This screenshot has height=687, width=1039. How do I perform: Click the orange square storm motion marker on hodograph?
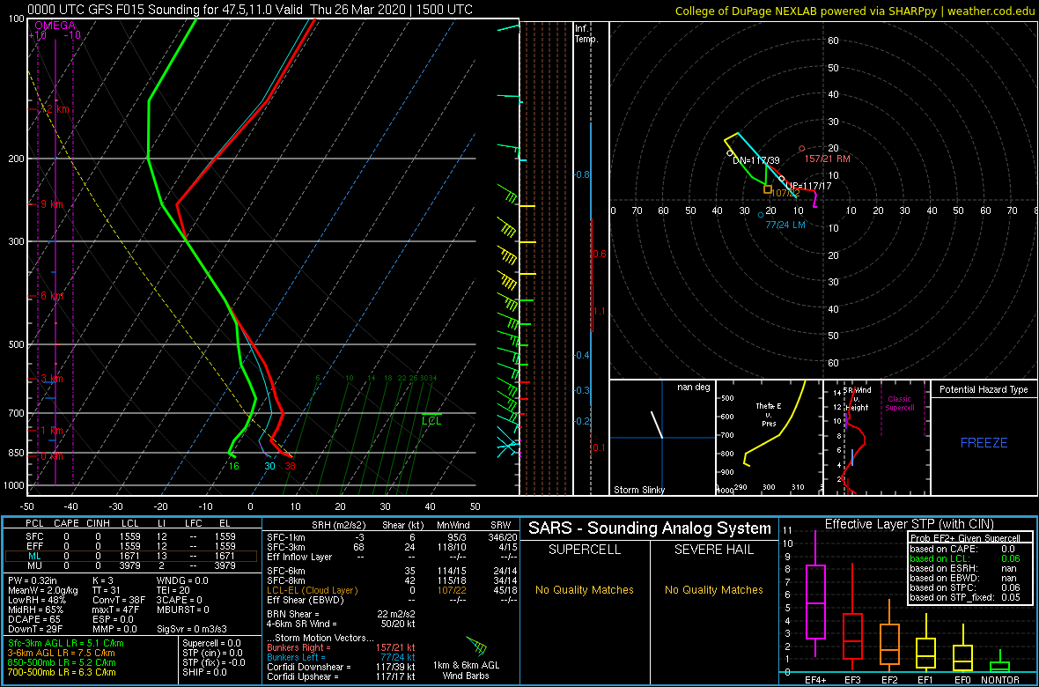[x=767, y=189]
